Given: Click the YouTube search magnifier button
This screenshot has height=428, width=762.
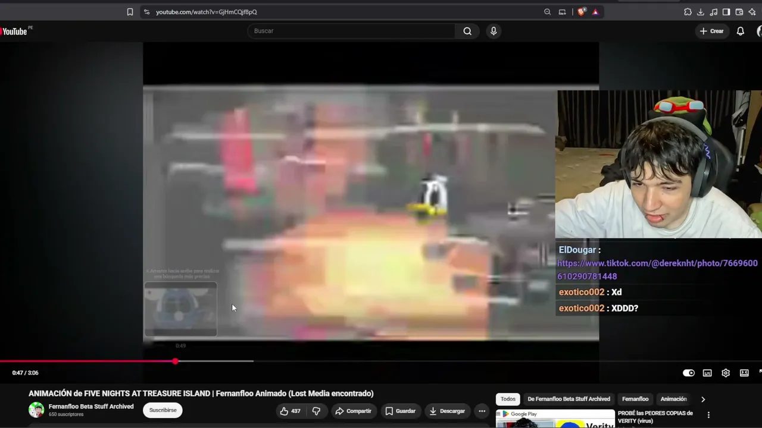Looking at the screenshot, I should pos(467,31).
